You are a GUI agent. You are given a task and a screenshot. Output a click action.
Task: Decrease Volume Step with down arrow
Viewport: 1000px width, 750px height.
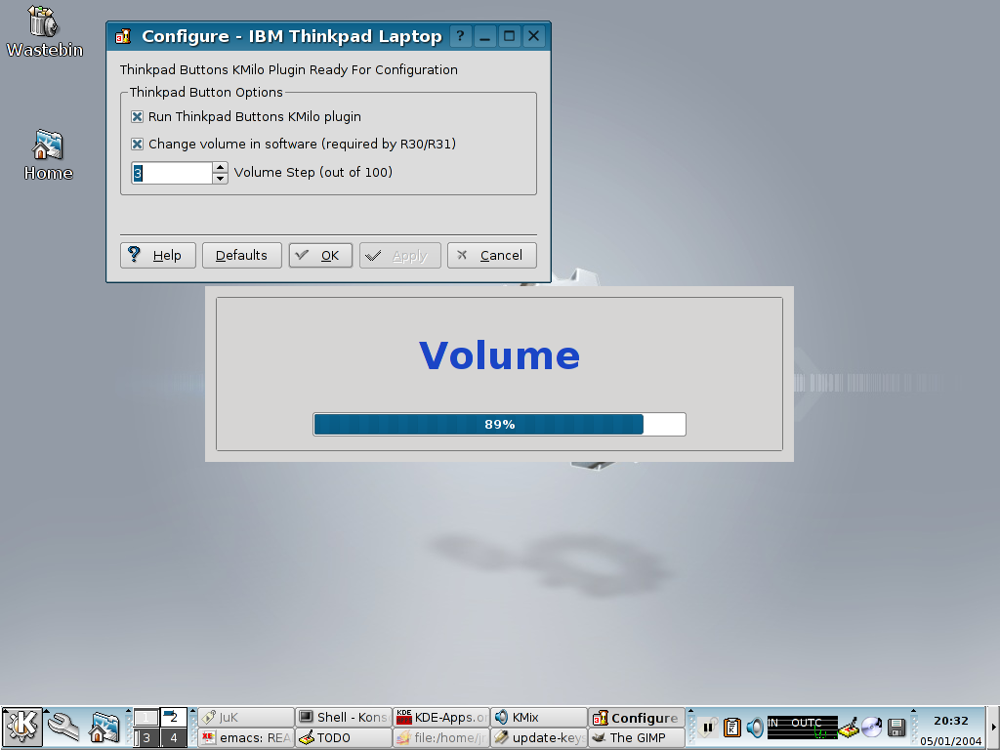click(220, 179)
